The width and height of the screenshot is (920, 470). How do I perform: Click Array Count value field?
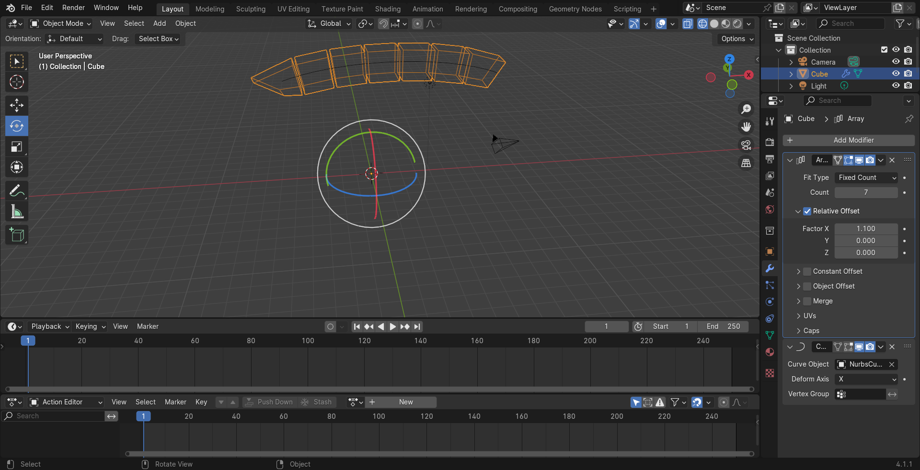(x=866, y=192)
